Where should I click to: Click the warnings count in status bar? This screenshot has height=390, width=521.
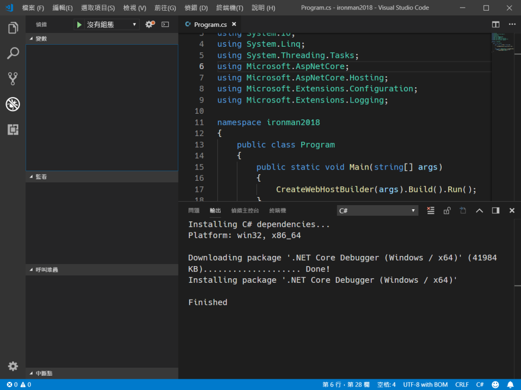[x=26, y=385]
